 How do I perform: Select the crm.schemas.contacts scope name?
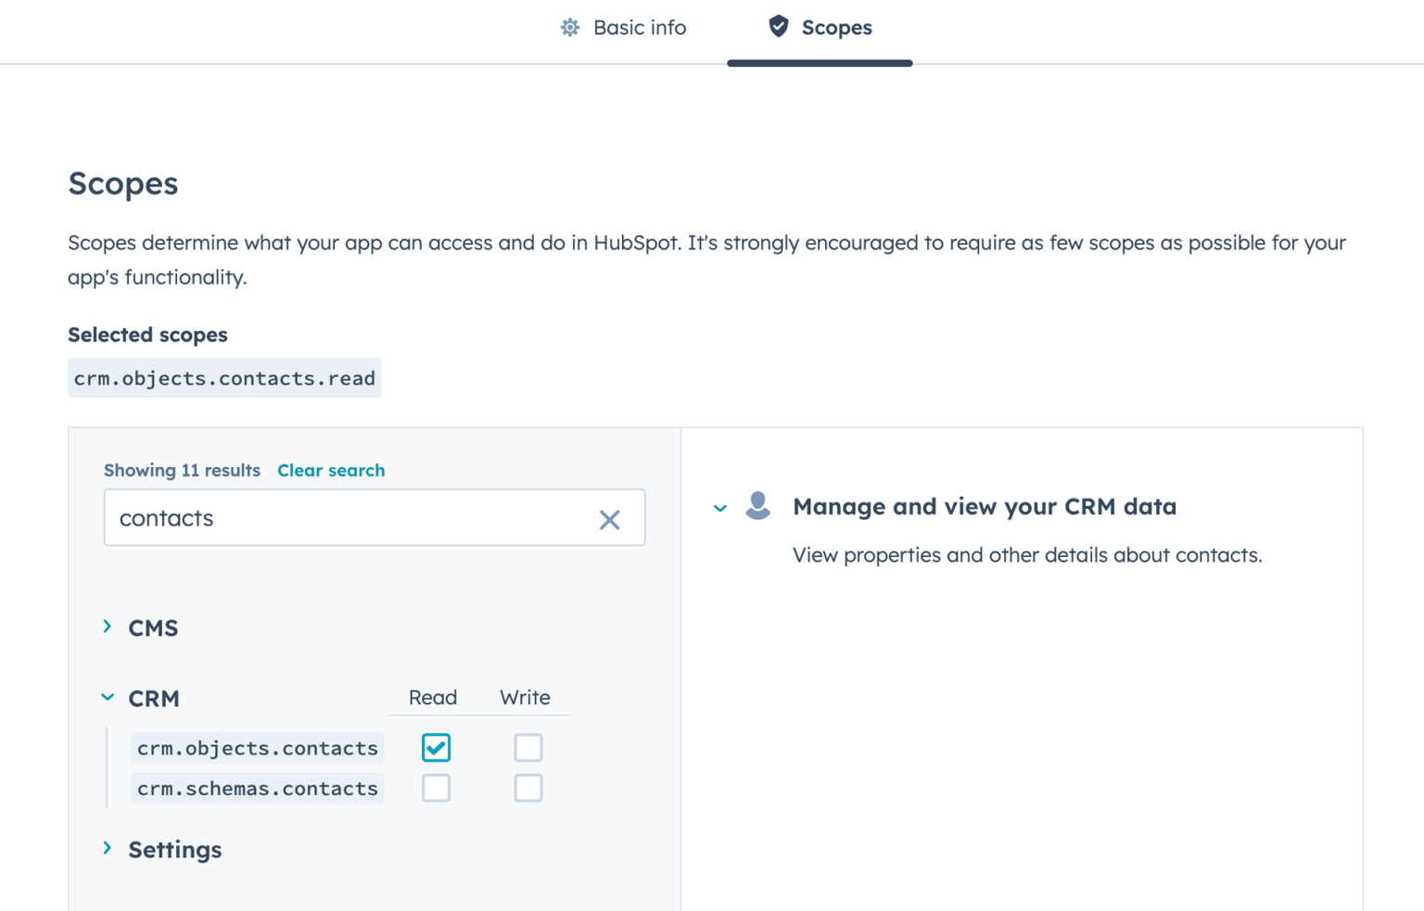pyautogui.click(x=258, y=789)
